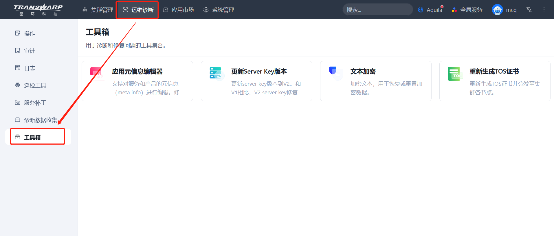Click the 文本加密 shield icon
This screenshot has width=554, height=236.
tap(336, 74)
